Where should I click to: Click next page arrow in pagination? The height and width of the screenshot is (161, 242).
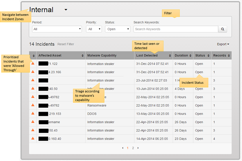coord(138,148)
